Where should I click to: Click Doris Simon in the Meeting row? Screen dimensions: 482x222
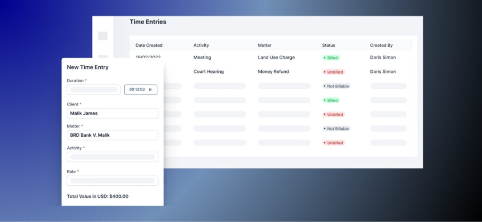(383, 57)
